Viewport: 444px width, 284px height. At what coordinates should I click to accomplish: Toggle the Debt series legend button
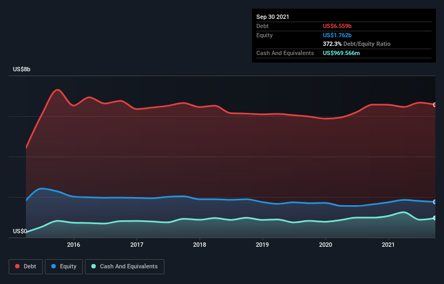point(25,267)
